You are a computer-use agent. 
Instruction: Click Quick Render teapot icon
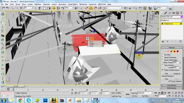[x=170, y=8]
